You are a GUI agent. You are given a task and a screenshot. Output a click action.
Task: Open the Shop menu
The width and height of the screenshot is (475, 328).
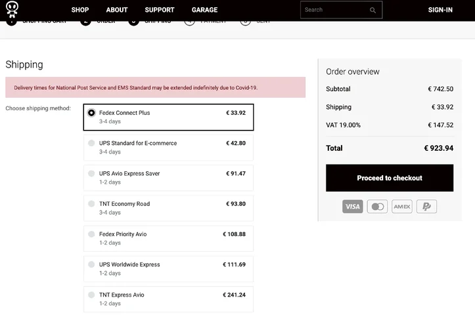coord(80,10)
